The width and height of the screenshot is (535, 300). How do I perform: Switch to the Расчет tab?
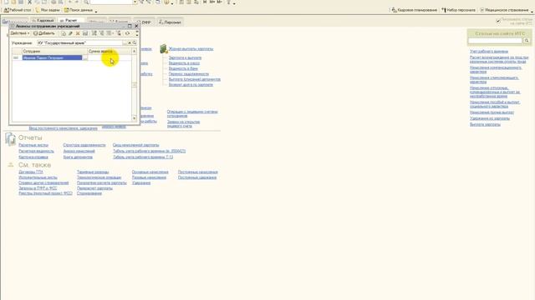point(70,21)
